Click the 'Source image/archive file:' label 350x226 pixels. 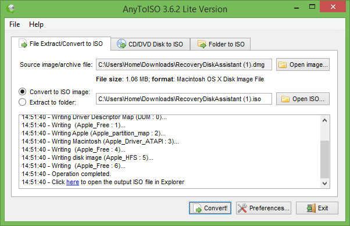click(56, 64)
